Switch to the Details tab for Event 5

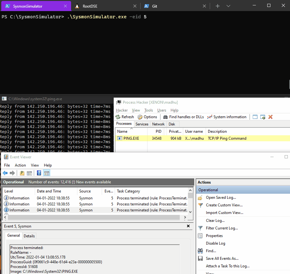[29, 236]
